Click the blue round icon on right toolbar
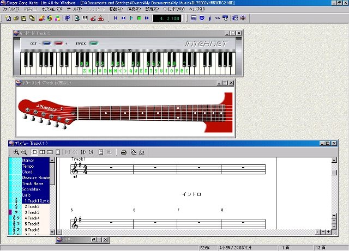Image resolution: width=349 pixels, height=251 pixels. point(202,18)
